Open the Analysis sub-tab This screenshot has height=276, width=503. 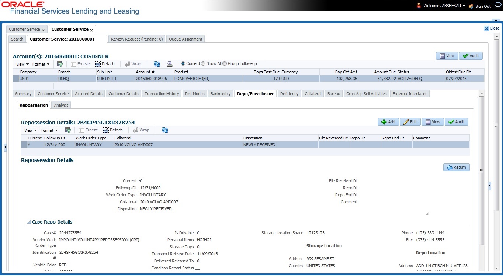(x=61, y=105)
